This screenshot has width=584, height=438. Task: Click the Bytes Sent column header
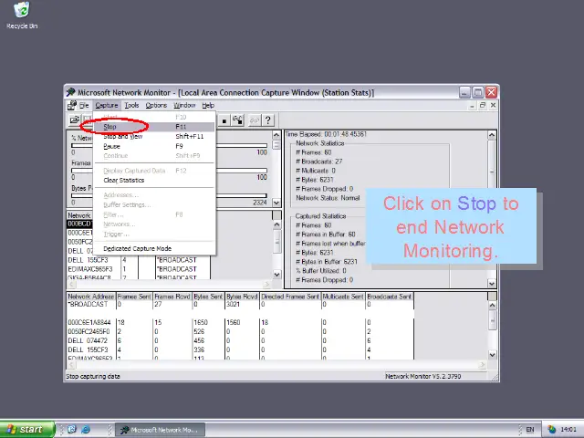coord(208,297)
